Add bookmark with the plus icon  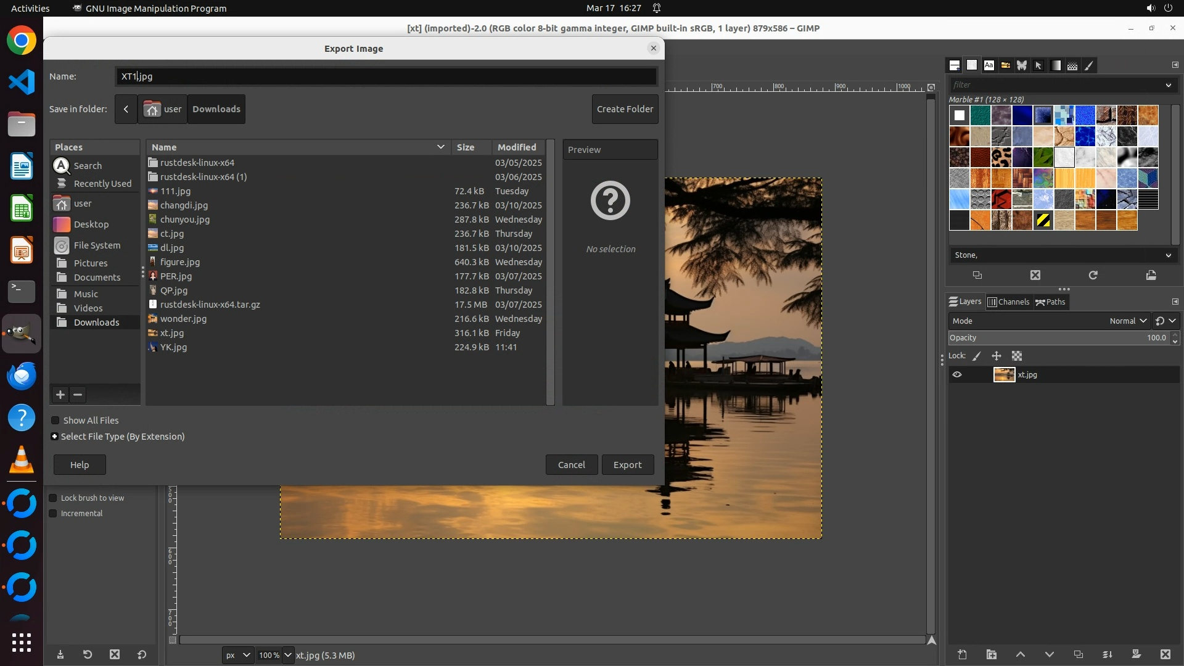60,395
